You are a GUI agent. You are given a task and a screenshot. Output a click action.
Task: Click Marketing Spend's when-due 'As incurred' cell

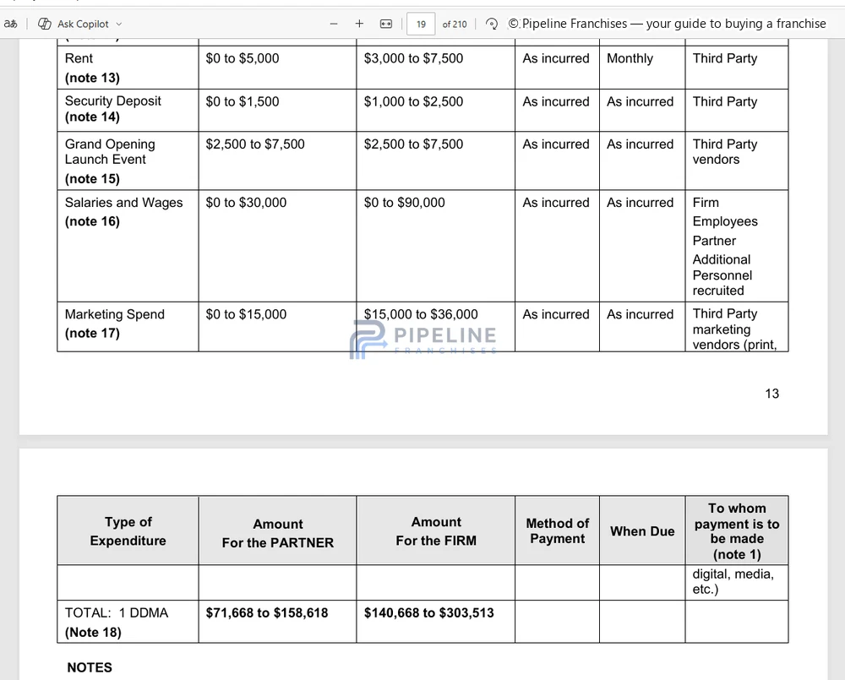coord(640,314)
